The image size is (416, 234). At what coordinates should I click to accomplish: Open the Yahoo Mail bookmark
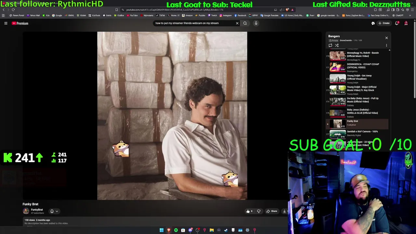coord(33,15)
